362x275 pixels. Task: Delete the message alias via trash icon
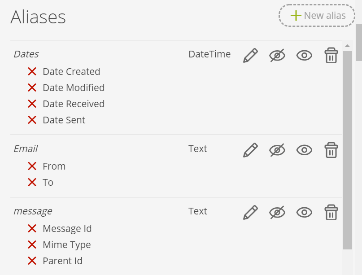331,213
